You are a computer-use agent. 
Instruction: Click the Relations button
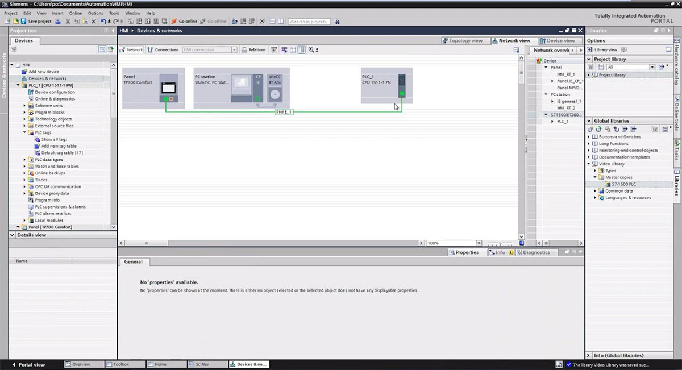[x=253, y=49]
